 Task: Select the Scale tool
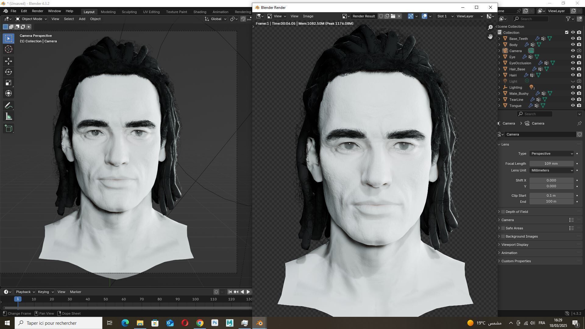9,83
